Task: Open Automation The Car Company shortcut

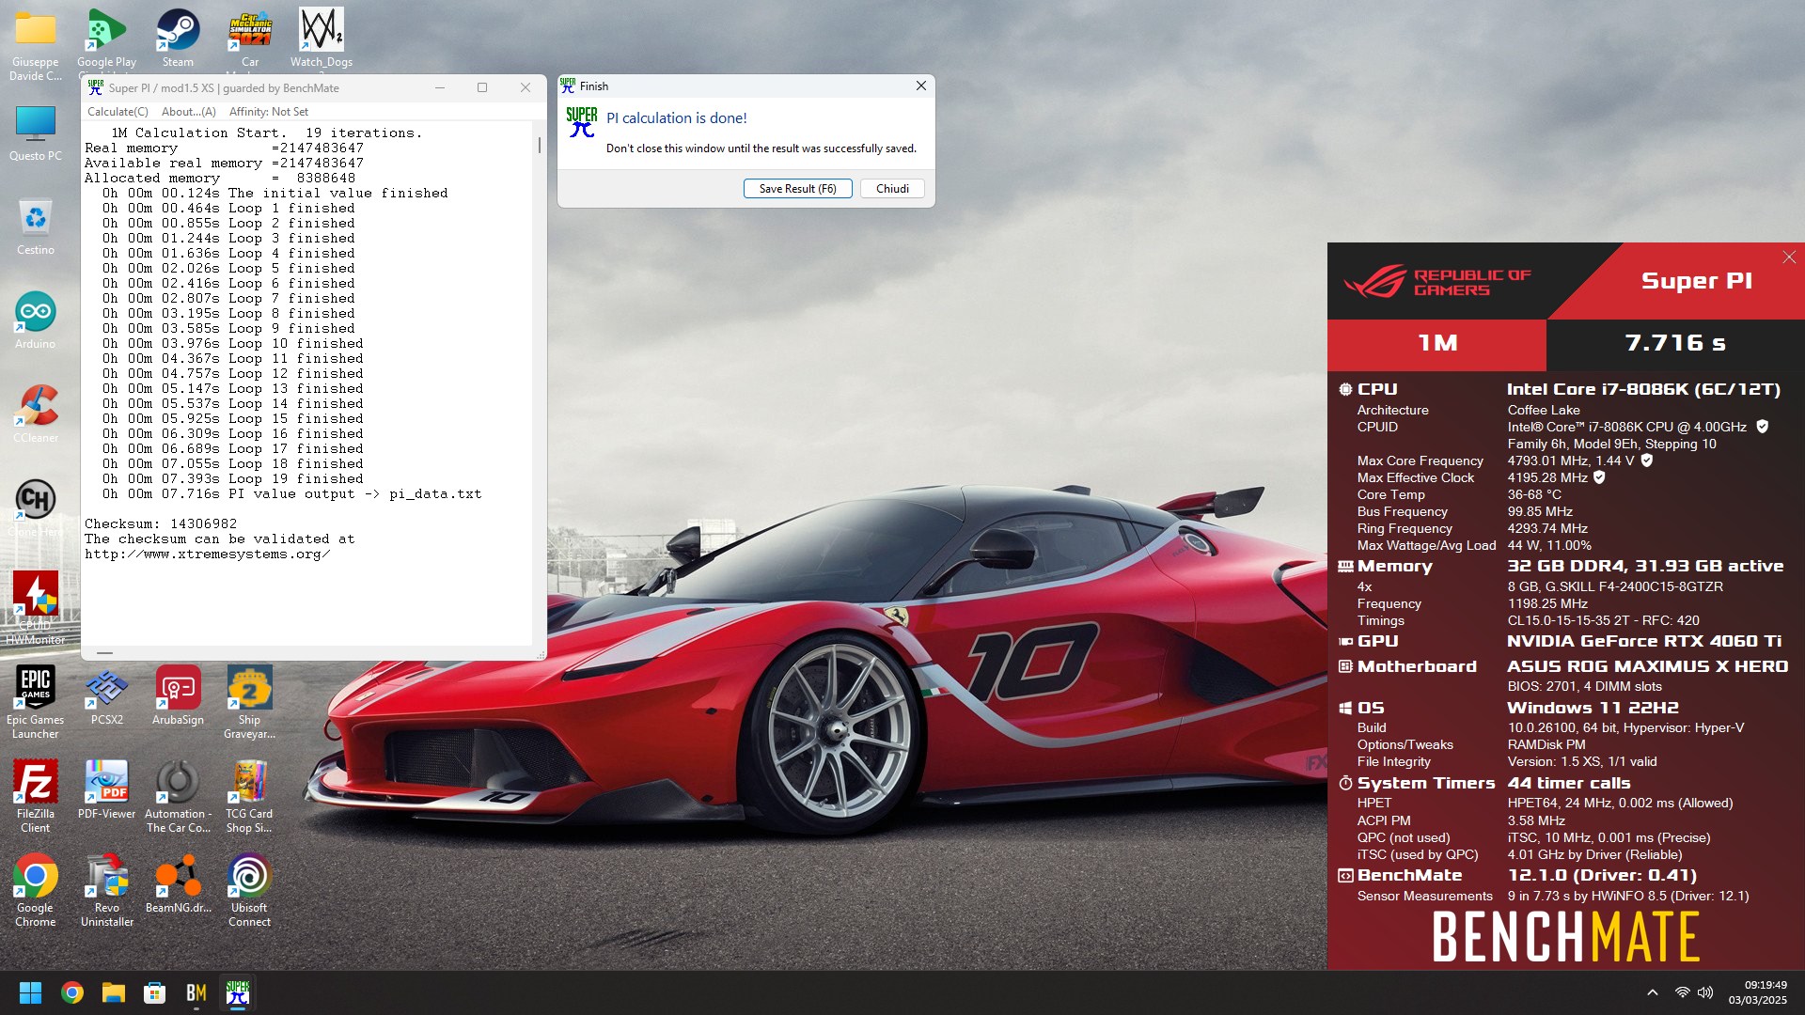Action: 178,796
